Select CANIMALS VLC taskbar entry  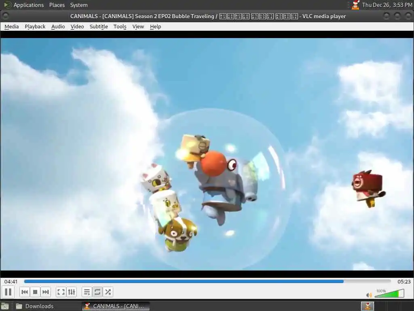(x=116, y=306)
